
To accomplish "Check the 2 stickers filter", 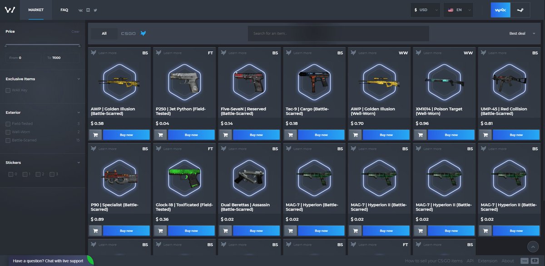I will pos(39,174).
